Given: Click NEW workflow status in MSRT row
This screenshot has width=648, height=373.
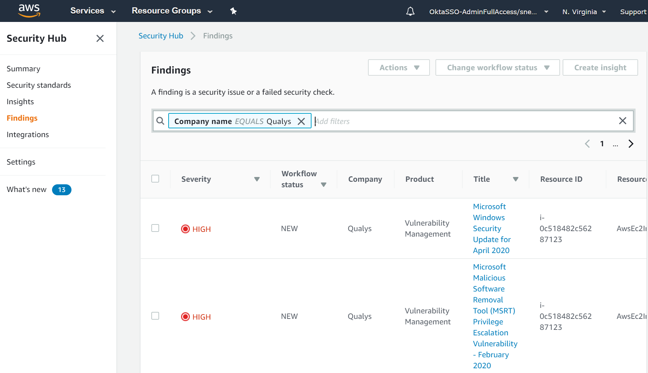Looking at the screenshot, I should pos(290,316).
